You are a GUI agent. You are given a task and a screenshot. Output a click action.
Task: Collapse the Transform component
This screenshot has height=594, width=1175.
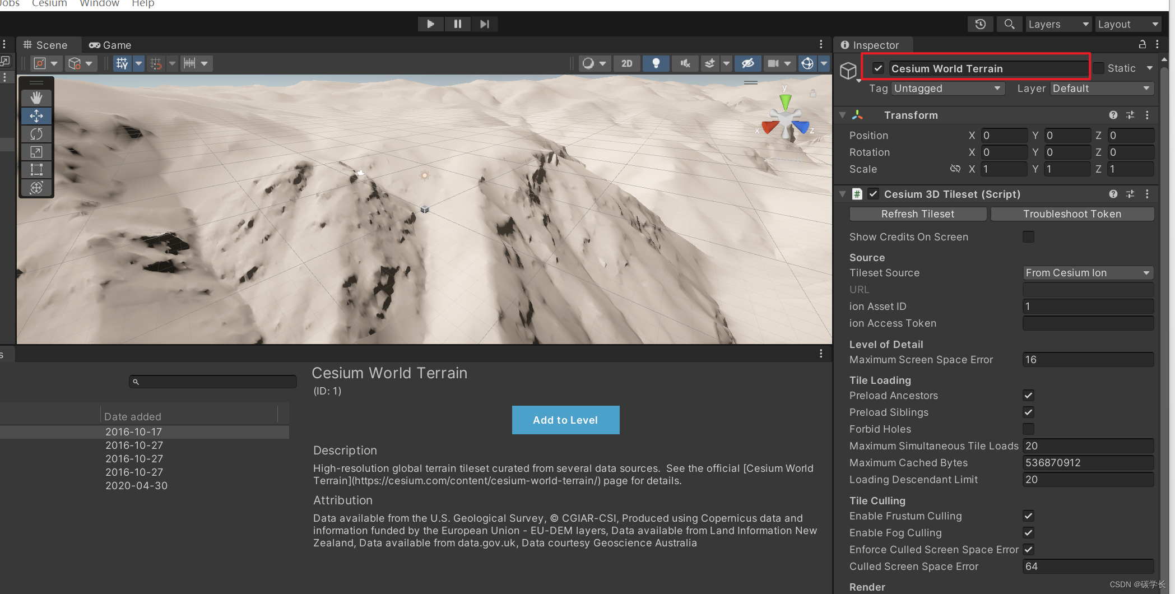click(x=842, y=115)
